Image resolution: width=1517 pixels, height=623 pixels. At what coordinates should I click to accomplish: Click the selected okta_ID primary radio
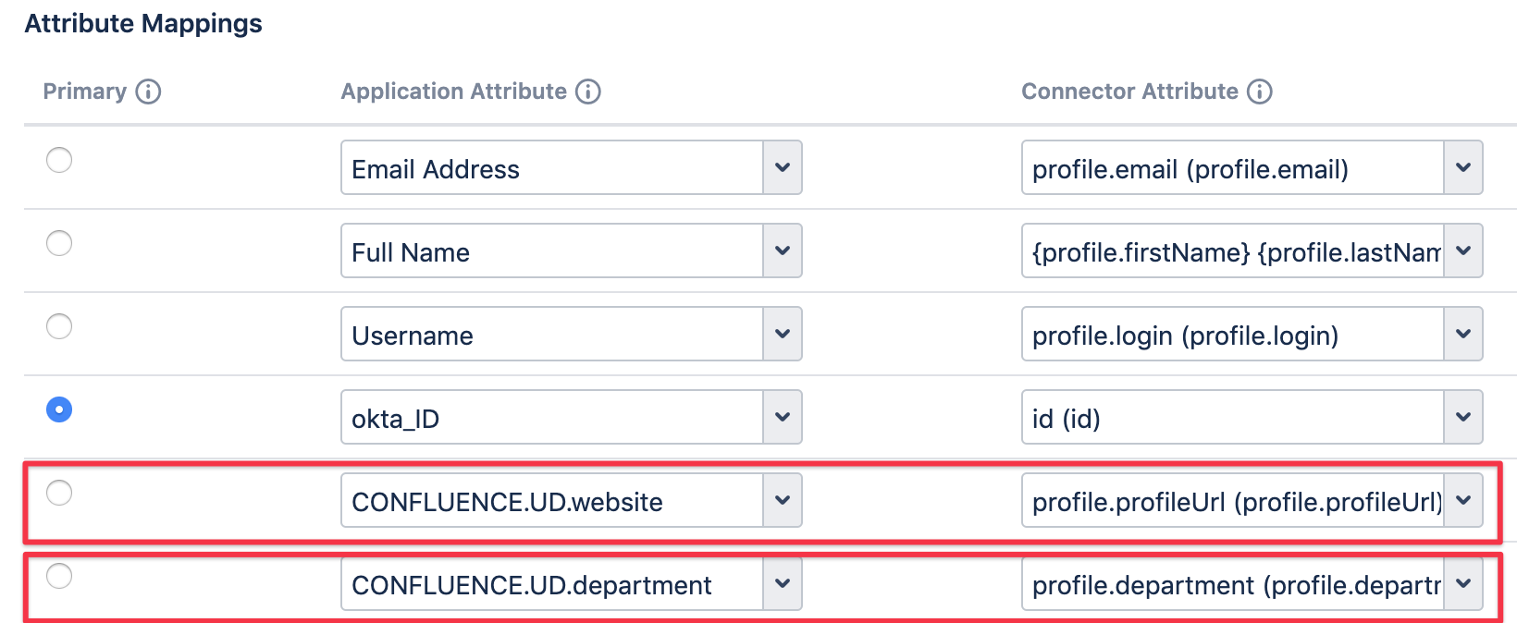click(x=59, y=409)
